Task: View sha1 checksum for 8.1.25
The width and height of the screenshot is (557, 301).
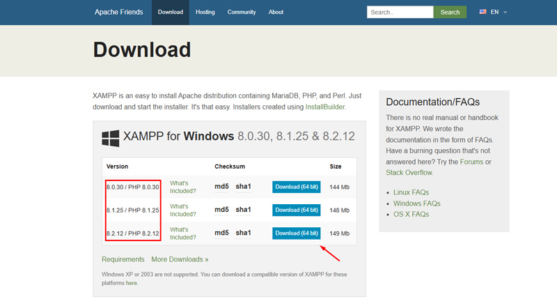Action: (x=243, y=210)
